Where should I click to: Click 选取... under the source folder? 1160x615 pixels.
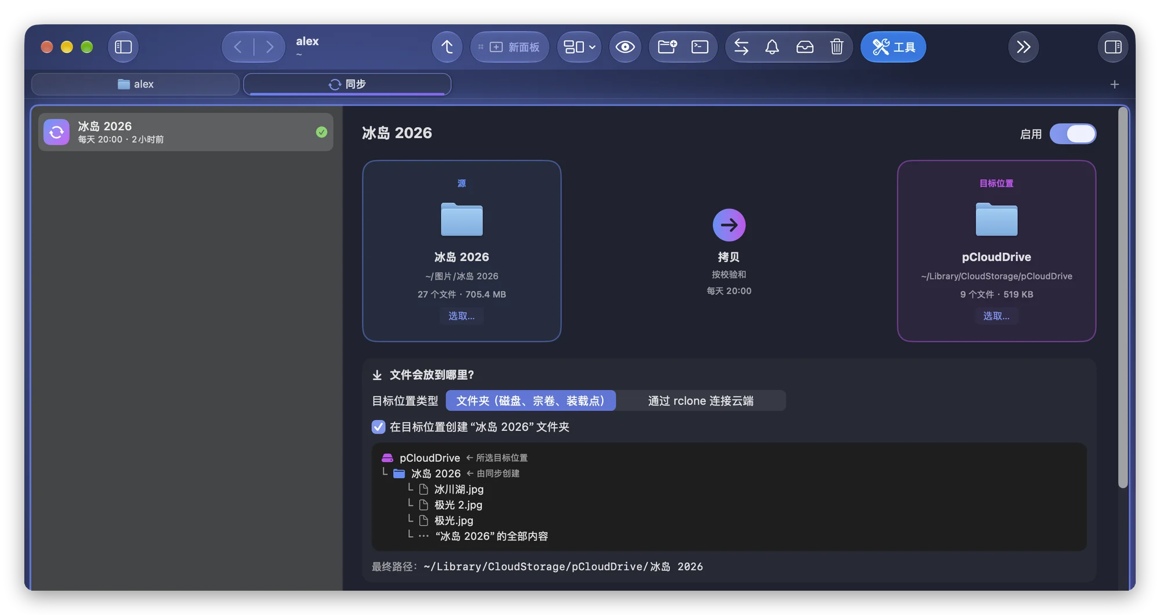point(461,316)
